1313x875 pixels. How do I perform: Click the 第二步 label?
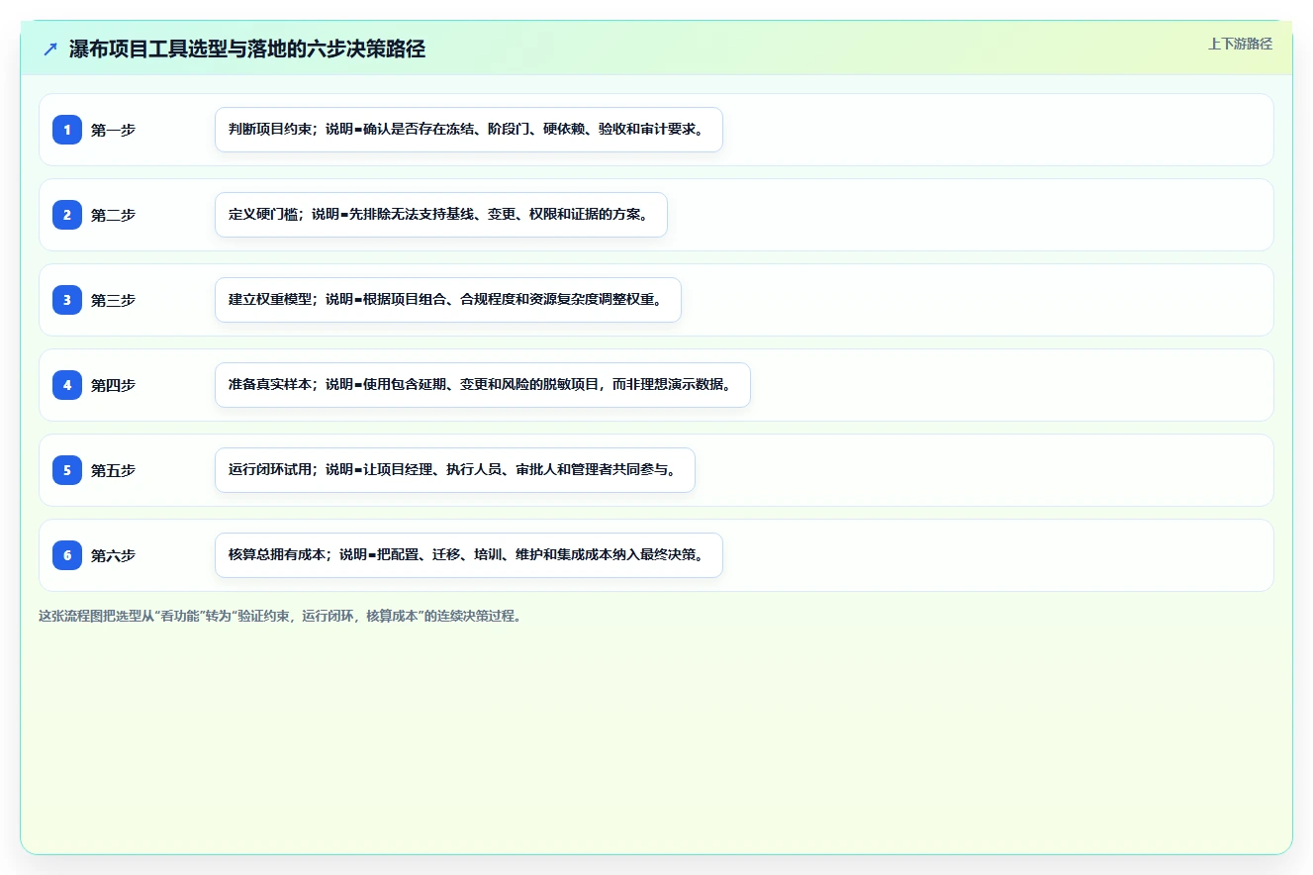tap(113, 215)
